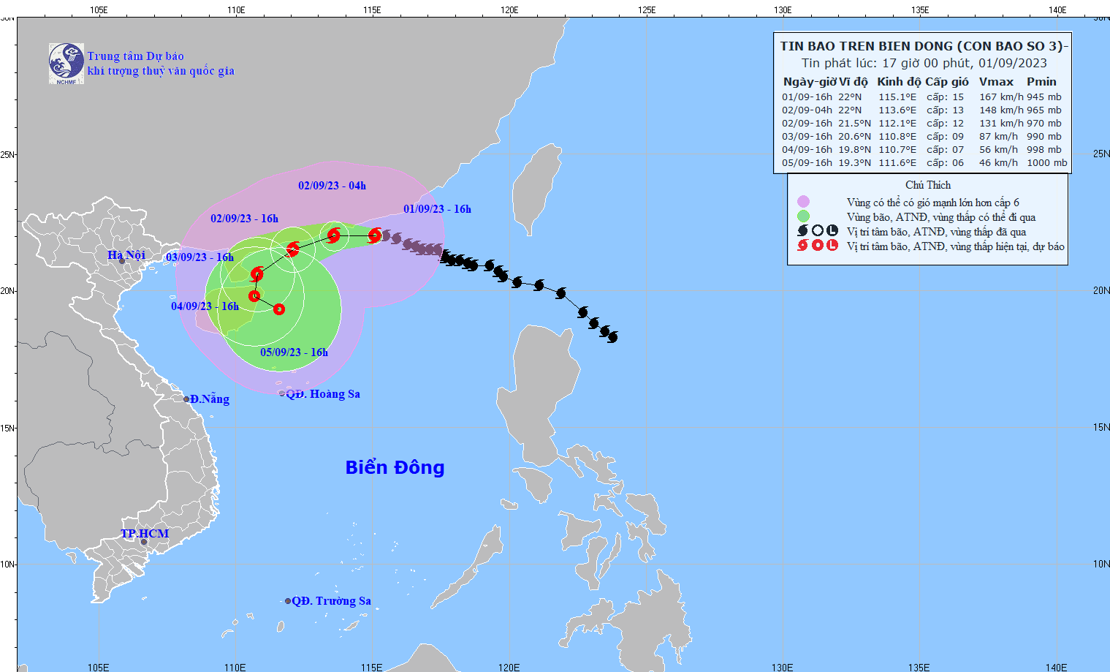Click title 'TIN BAO TREN BIEN DONG'
Image resolution: width=1110 pixels, height=672 pixels.
pyautogui.click(x=867, y=46)
